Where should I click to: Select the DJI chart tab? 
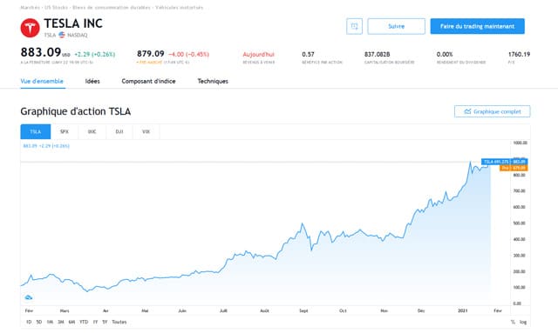119,131
